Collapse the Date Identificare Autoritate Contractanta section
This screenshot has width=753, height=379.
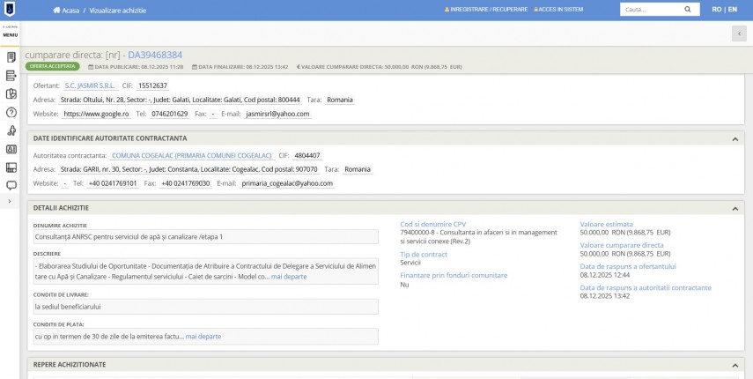(x=735, y=138)
